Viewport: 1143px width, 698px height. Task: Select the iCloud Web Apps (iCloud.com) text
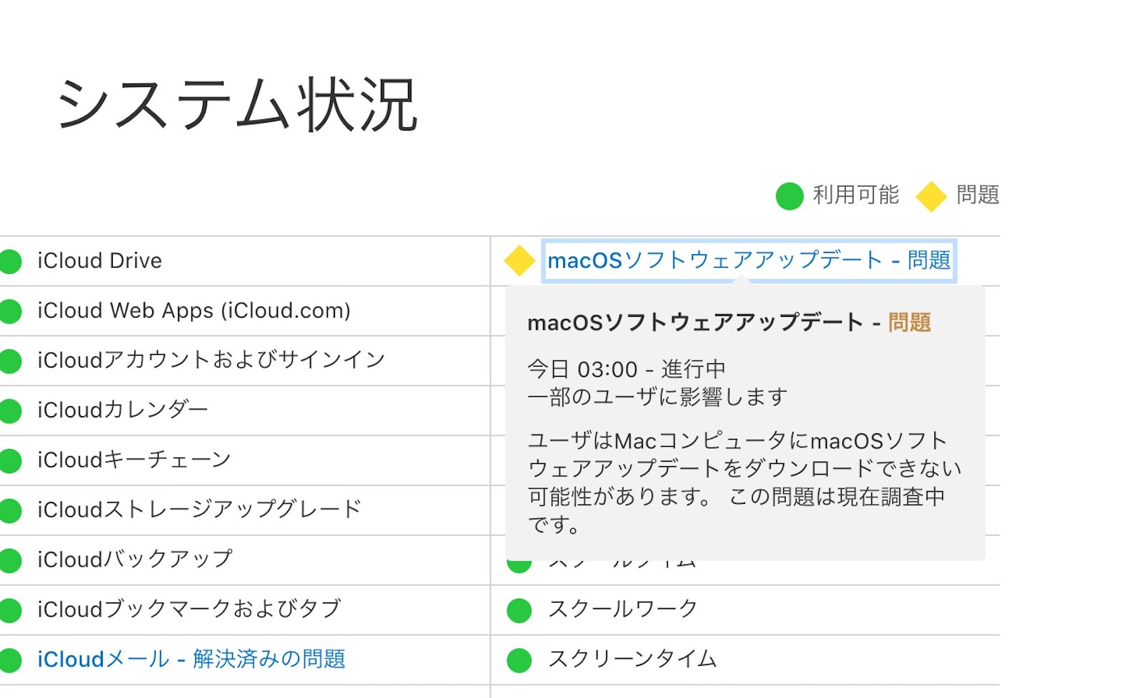[x=194, y=310]
